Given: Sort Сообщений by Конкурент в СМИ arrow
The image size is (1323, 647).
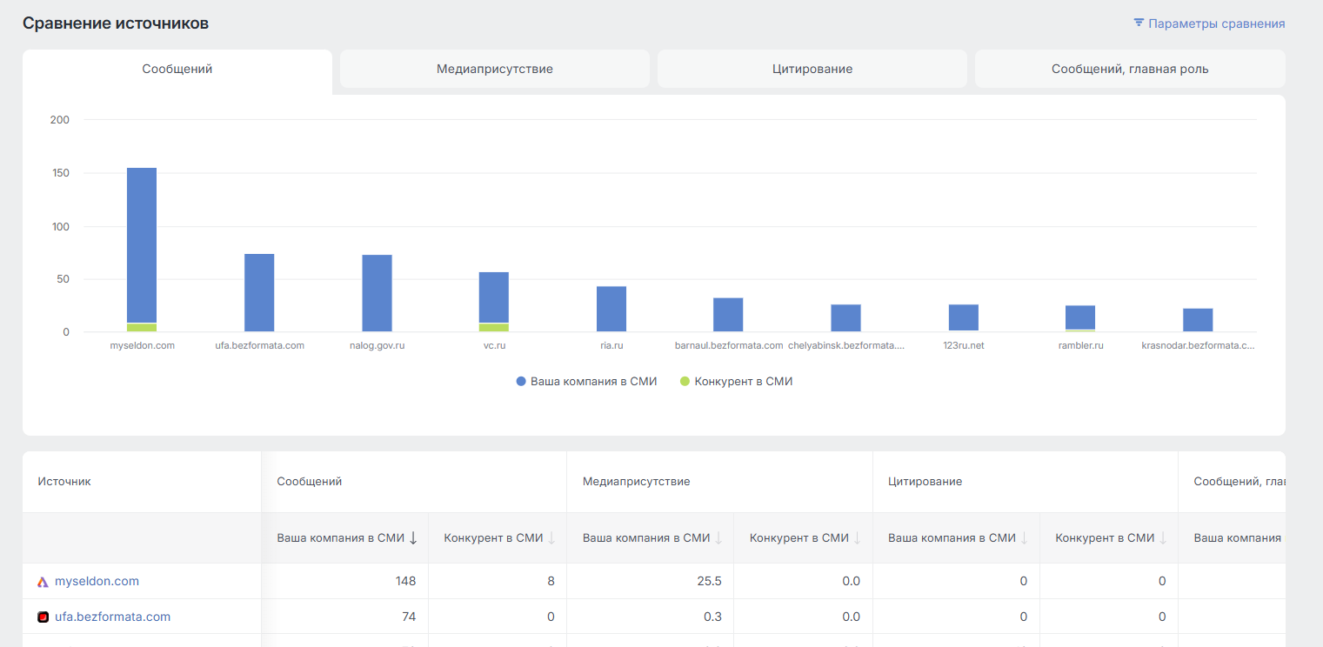Looking at the screenshot, I should (551, 537).
